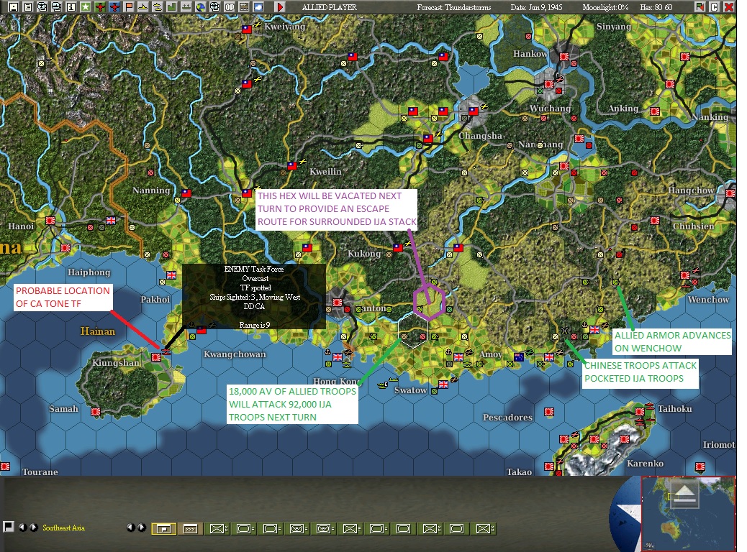Click the globe icon in the toolbar

click(x=201, y=7)
